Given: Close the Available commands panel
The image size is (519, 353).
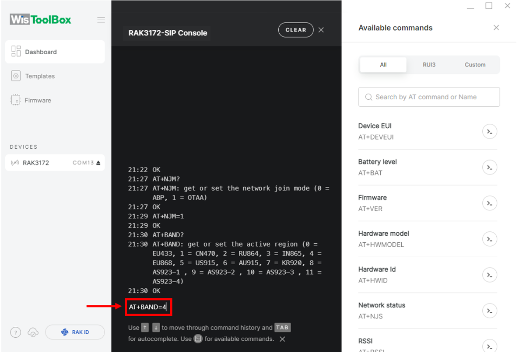Looking at the screenshot, I should point(496,28).
